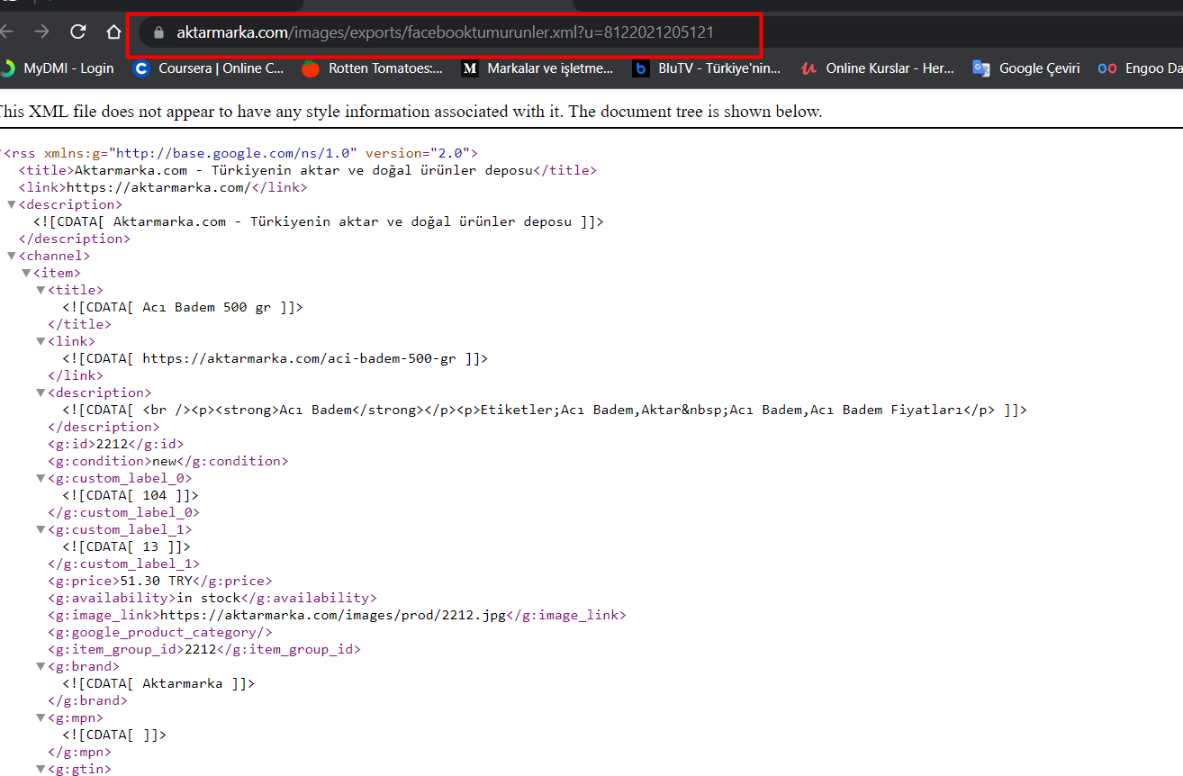Open Markalar ve işletme bookmark
Image resolution: width=1183 pixels, height=776 pixels.
(x=537, y=68)
